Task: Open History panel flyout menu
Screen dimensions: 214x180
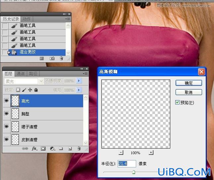Action: point(68,19)
